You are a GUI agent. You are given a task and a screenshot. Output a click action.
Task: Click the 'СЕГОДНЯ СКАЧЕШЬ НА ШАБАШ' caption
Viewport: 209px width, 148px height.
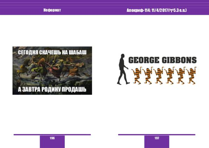pos(52,51)
